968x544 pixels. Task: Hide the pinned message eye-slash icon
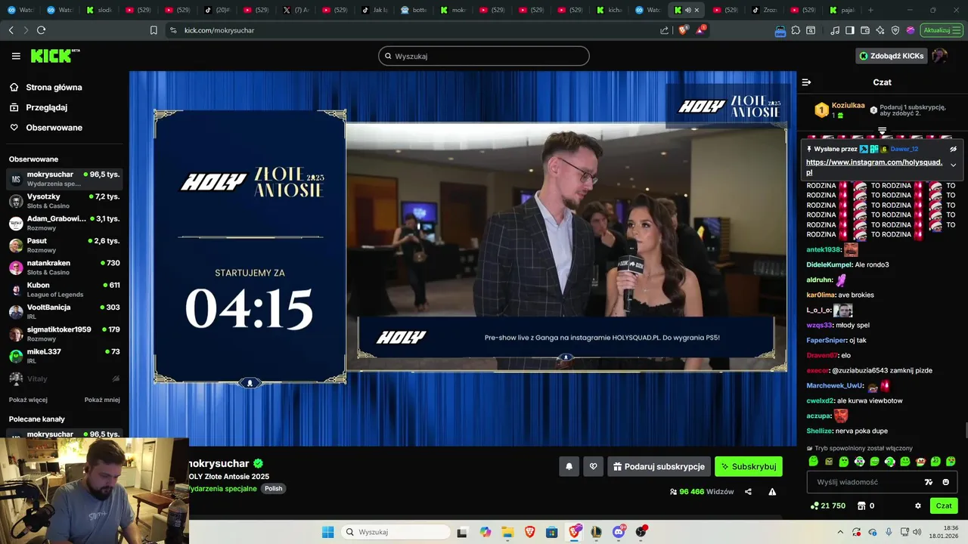click(x=953, y=149)
